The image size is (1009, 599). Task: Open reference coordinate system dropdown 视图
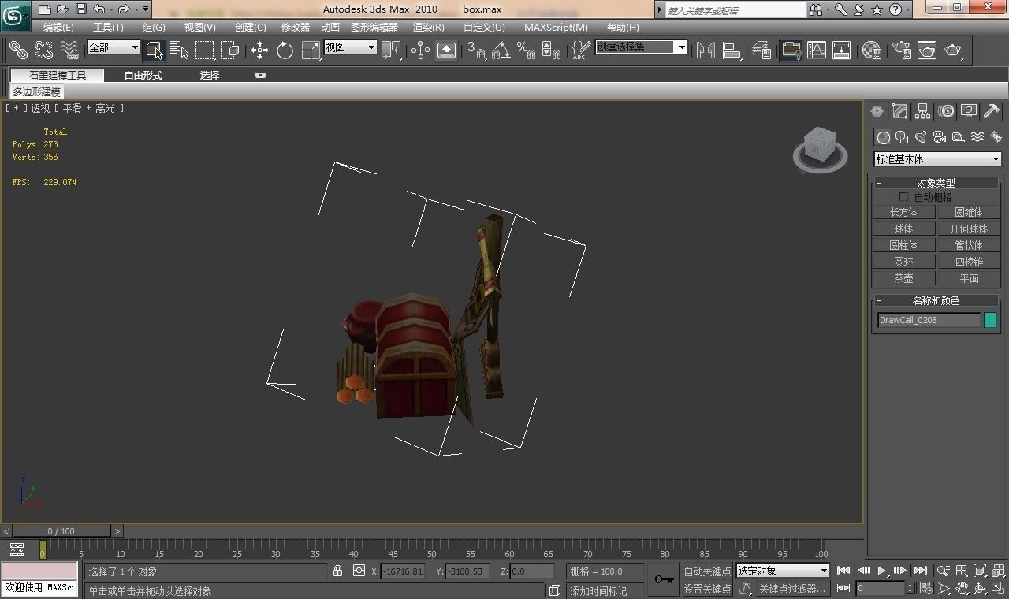tap(350, 47)
